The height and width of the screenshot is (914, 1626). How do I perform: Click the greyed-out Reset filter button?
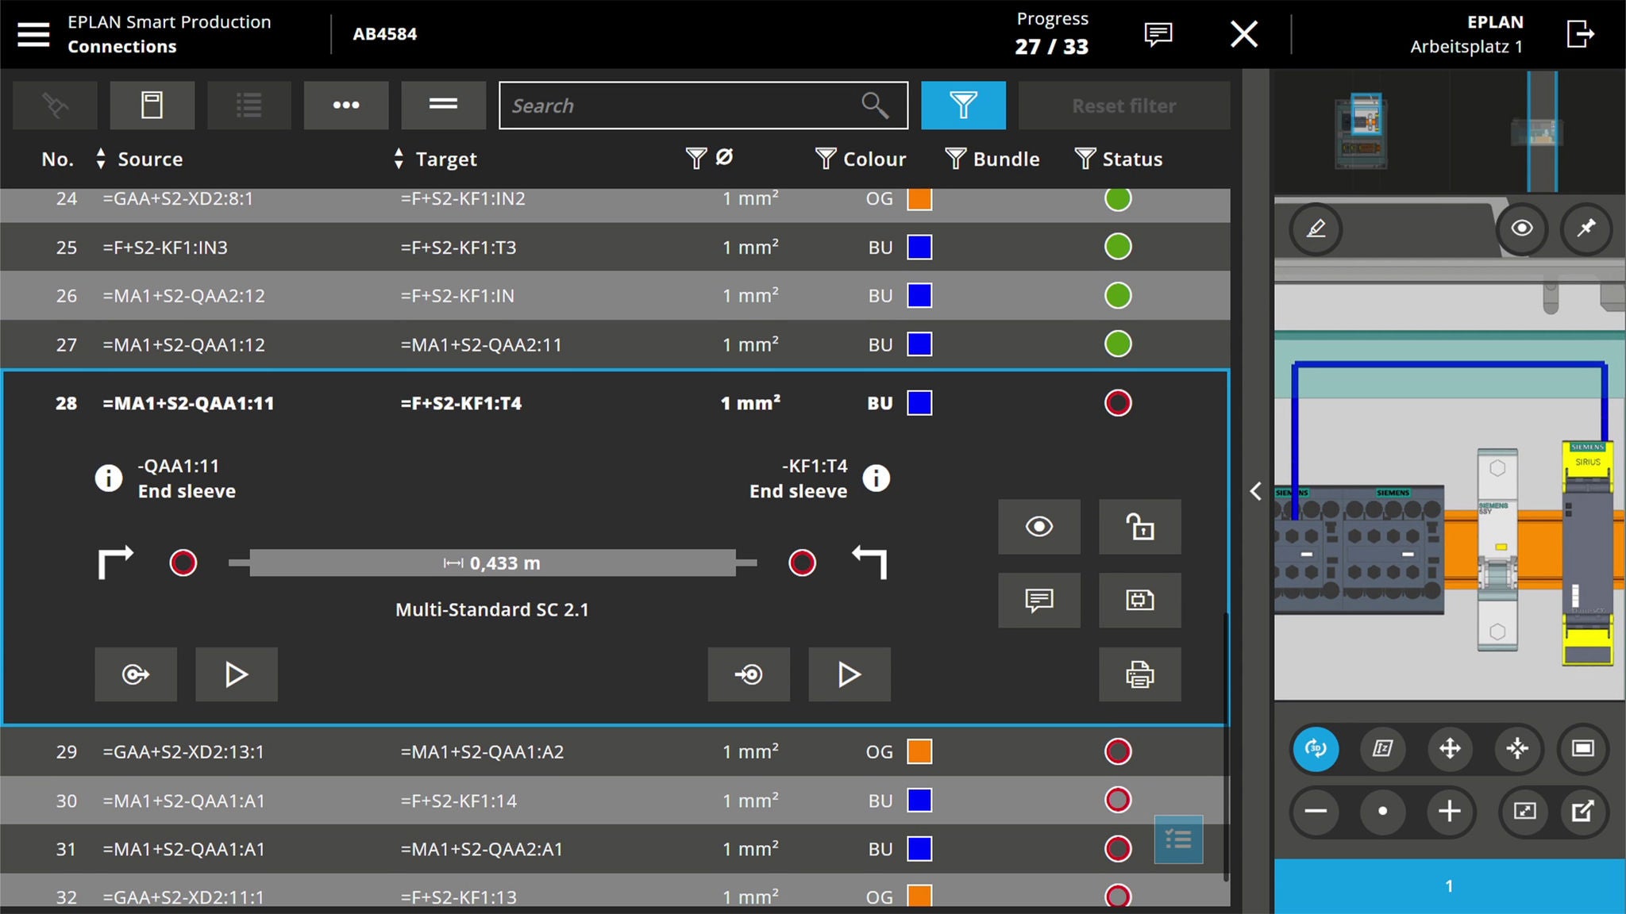(x=1123, y=105)
